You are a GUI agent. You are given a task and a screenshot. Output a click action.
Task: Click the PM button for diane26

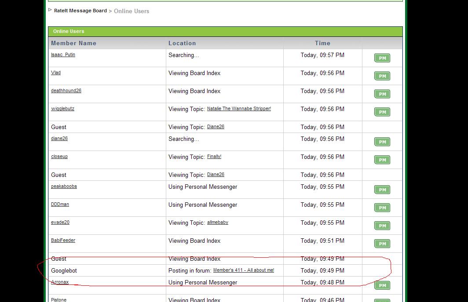[382, 142]
